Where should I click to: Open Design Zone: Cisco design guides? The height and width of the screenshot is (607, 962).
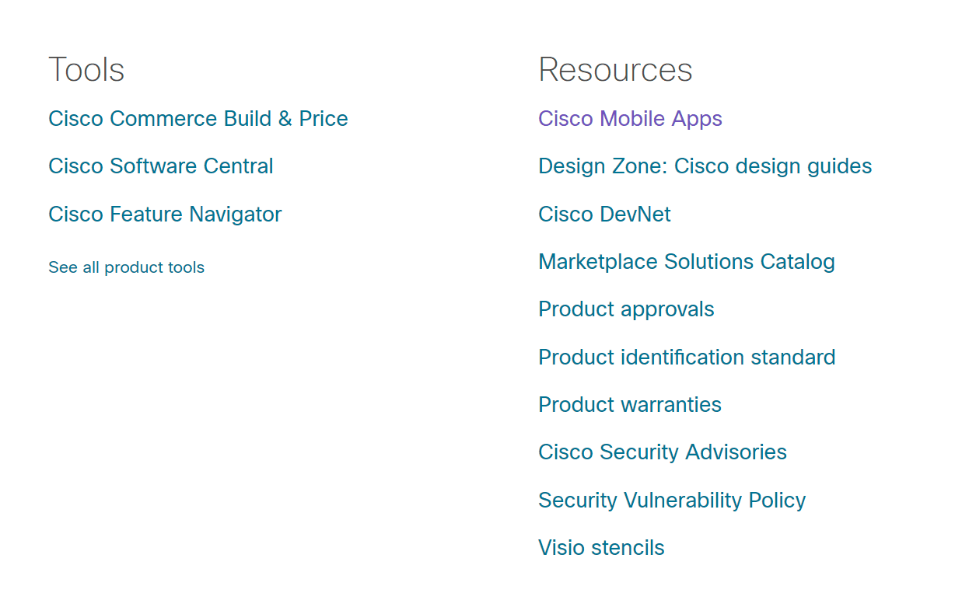click(705, 166)
